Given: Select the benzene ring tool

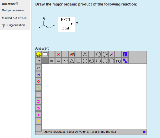Looking at the screenshot, I should [92, 61].
